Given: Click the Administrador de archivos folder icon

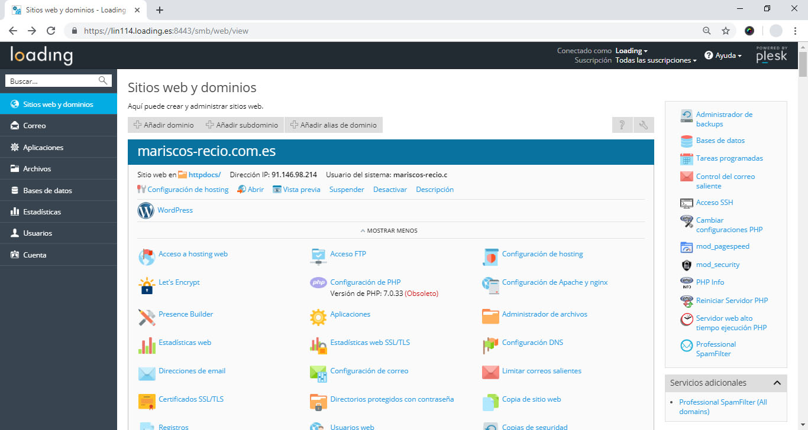Looking at the screenshot, I should tap(490, 317).
